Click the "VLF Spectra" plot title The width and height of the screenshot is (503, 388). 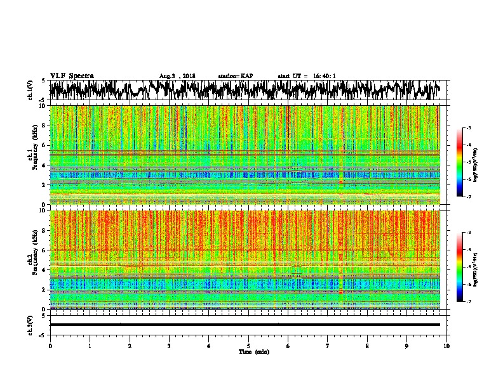[x=72, y=76]
